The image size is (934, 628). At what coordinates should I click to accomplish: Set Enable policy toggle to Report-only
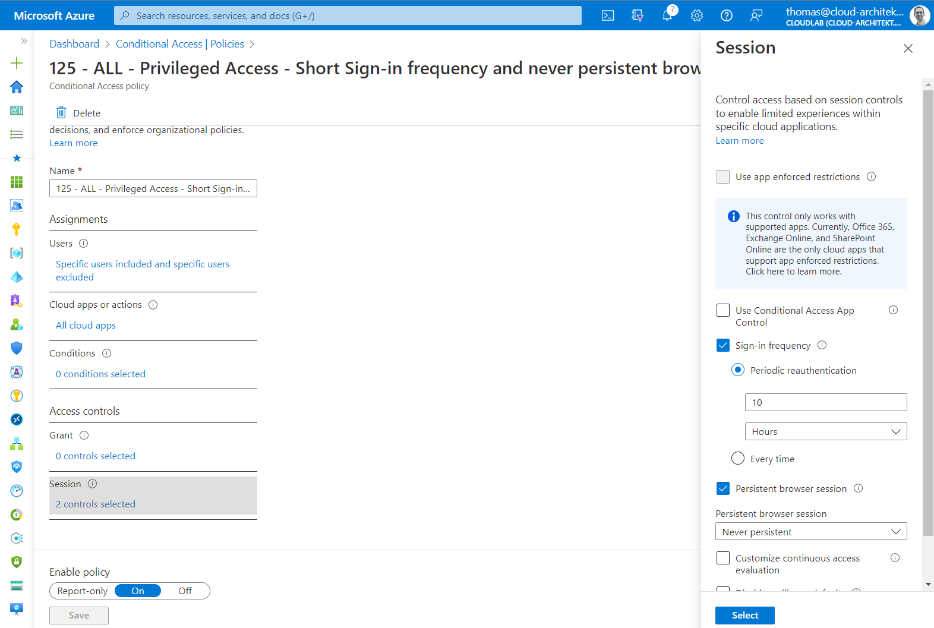(83, 591)
